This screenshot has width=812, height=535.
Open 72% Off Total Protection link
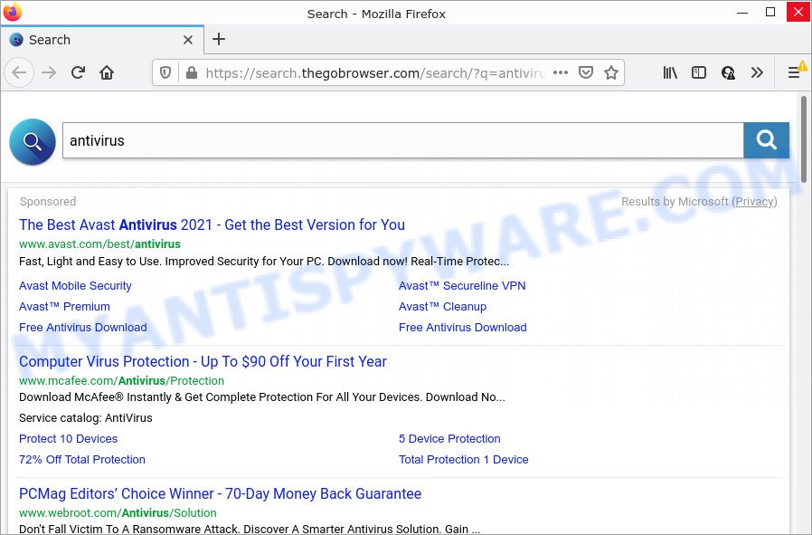[81, 459]
